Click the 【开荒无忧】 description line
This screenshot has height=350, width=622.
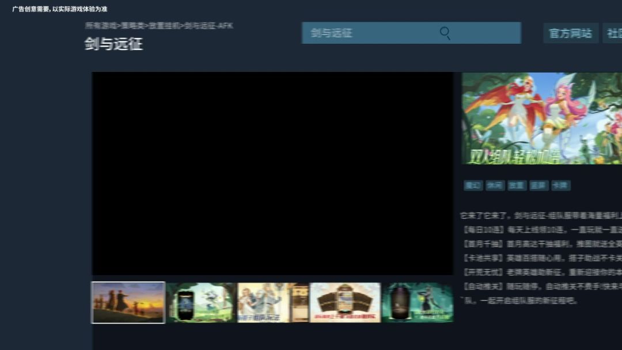tap(542, 272)
